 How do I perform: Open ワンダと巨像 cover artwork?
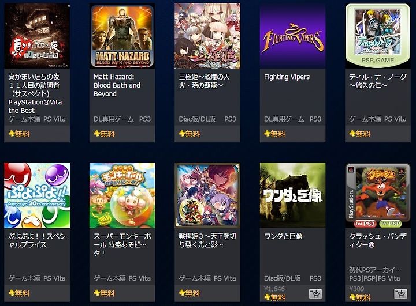(x=292, y=195)
